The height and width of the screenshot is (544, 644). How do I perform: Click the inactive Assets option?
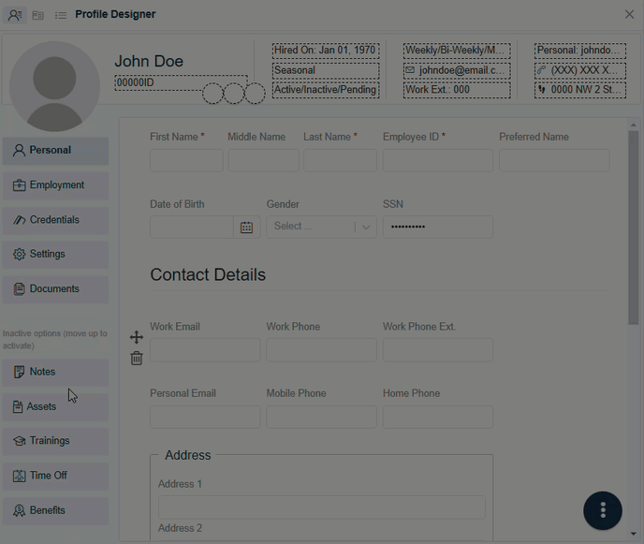pyautogui.click(x=55, y=407)
